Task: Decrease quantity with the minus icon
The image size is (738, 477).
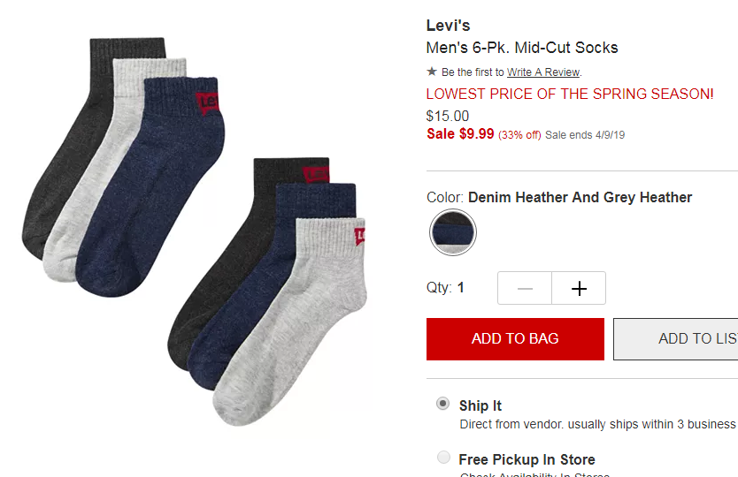Action: tap(525, 288)
